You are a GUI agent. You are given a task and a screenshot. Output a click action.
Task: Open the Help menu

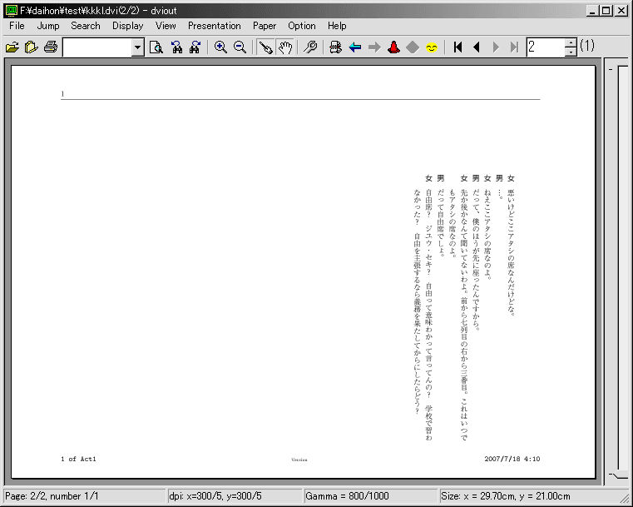337,26
